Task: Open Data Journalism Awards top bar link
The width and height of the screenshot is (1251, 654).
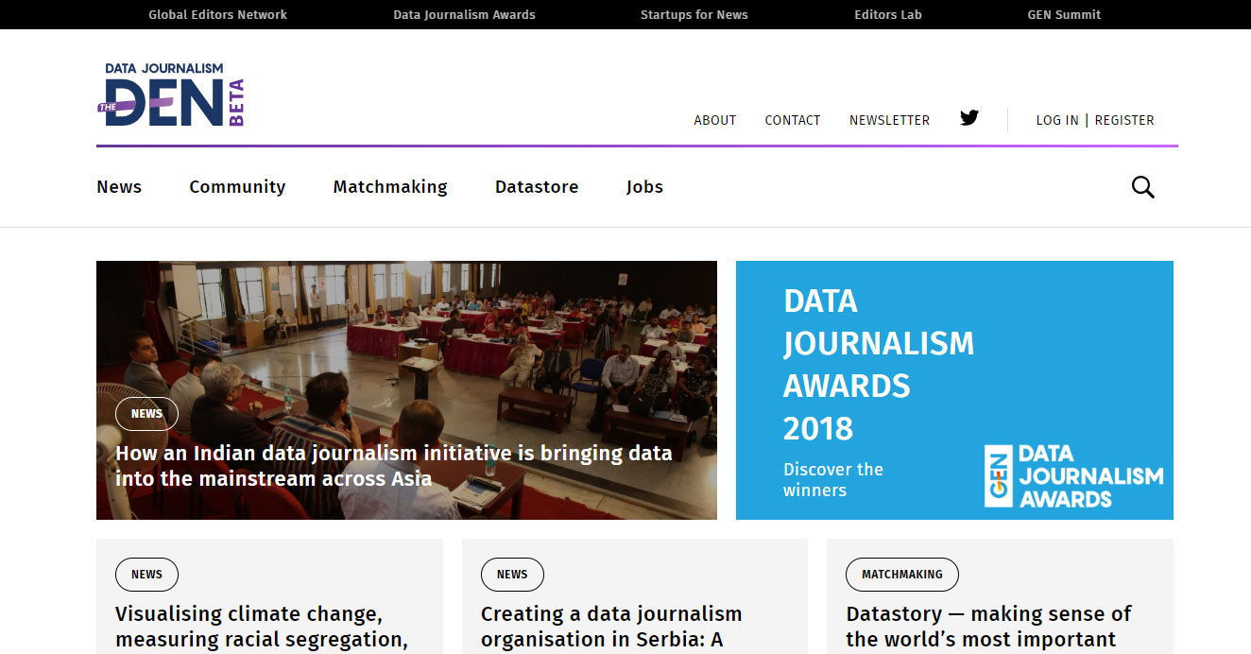Action: click(x=464, y=14)
